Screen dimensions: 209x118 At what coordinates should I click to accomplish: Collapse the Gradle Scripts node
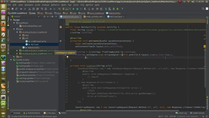11,60
